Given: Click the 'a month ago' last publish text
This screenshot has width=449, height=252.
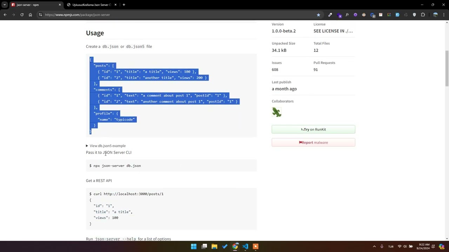Looking at the screenshot, I should (x=284, y=89).
